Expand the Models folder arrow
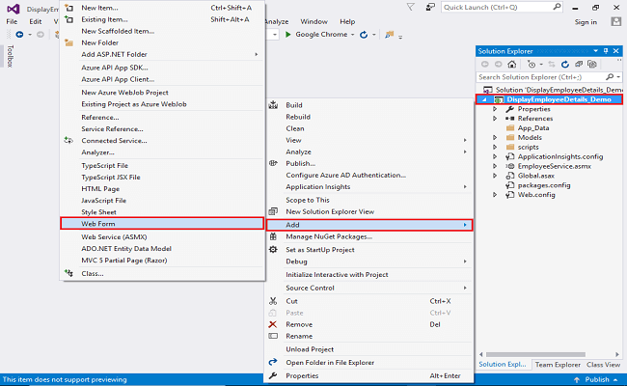Image resolution: width=627 pixels, height=386 pixels. click(x=495, y=137)
